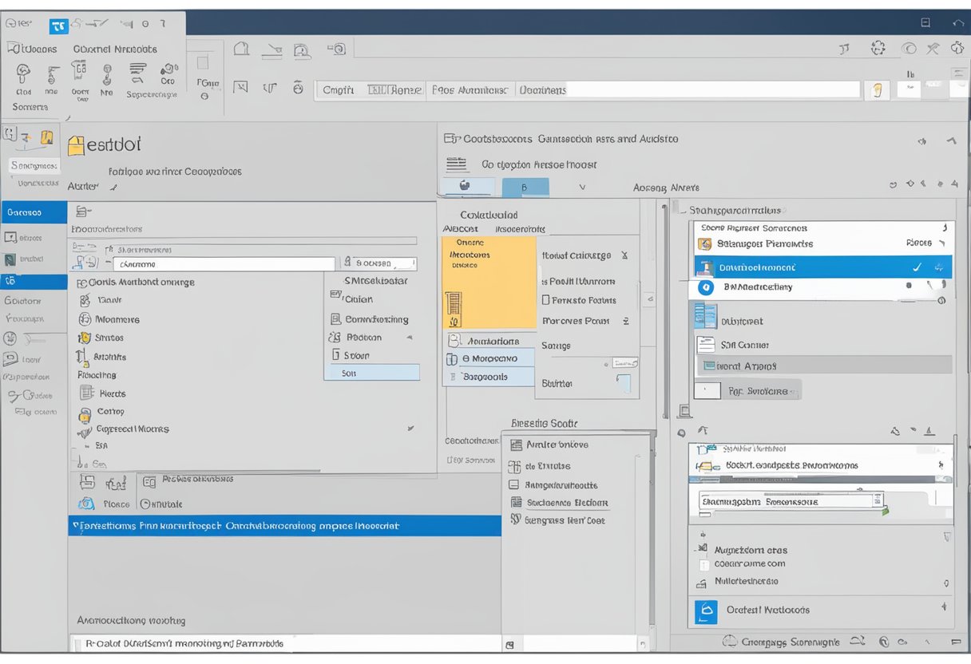Image resolution: width=971 pixels, height=664 pixels.
Task: Click the blue icon in the title bar
Action: click(x=59, y=26)
